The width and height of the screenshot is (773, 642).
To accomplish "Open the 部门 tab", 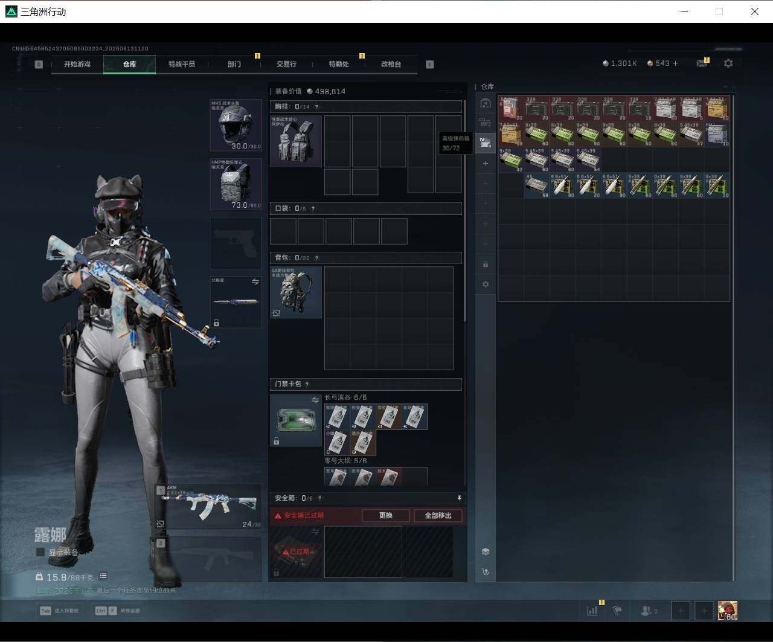I will click(x=234, y=64).
